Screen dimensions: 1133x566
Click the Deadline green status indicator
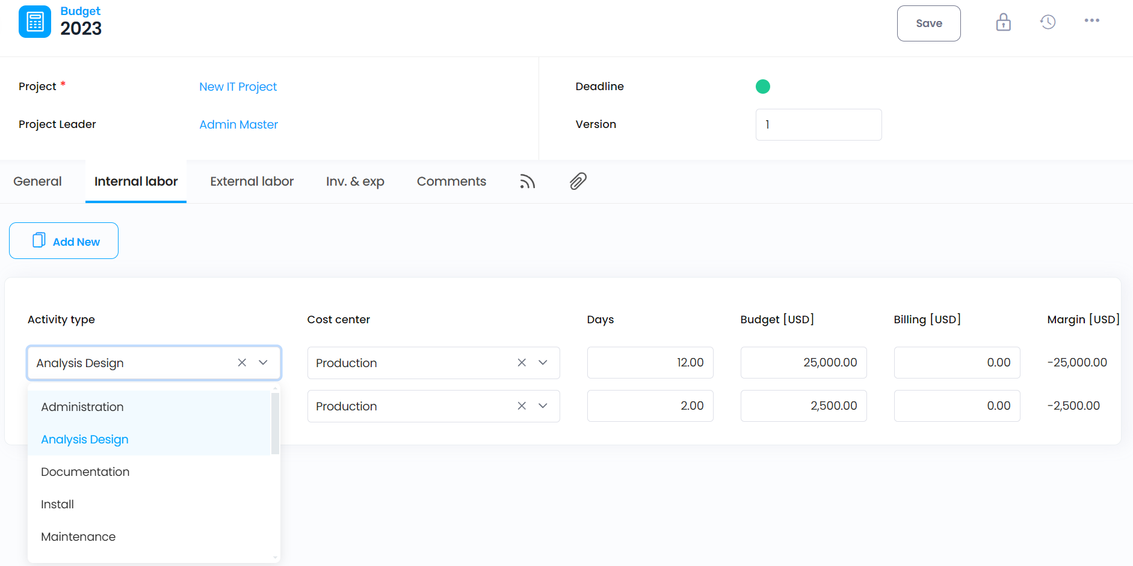pos(763,87)
